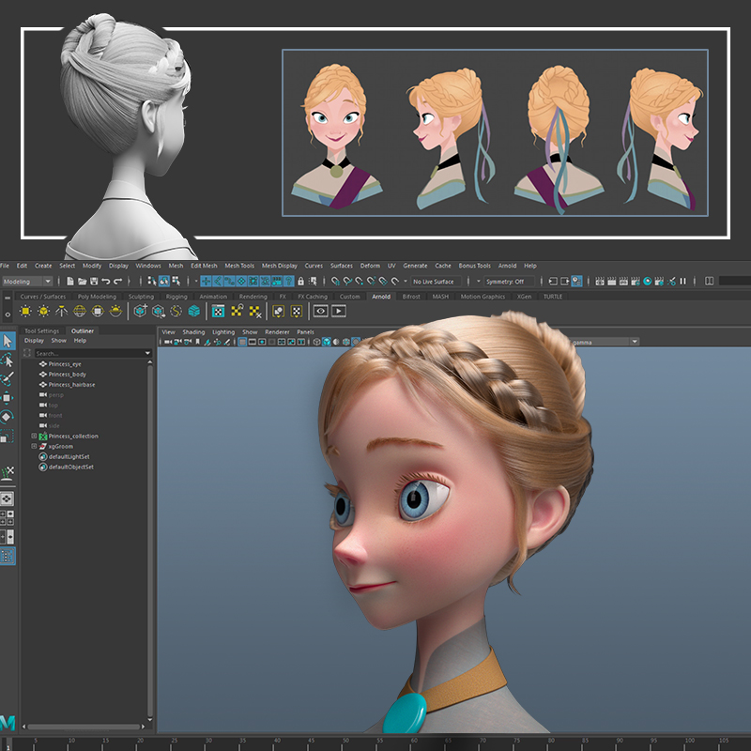
Task: Toggle select by object type mode
Action: click(x=164, y=281)
